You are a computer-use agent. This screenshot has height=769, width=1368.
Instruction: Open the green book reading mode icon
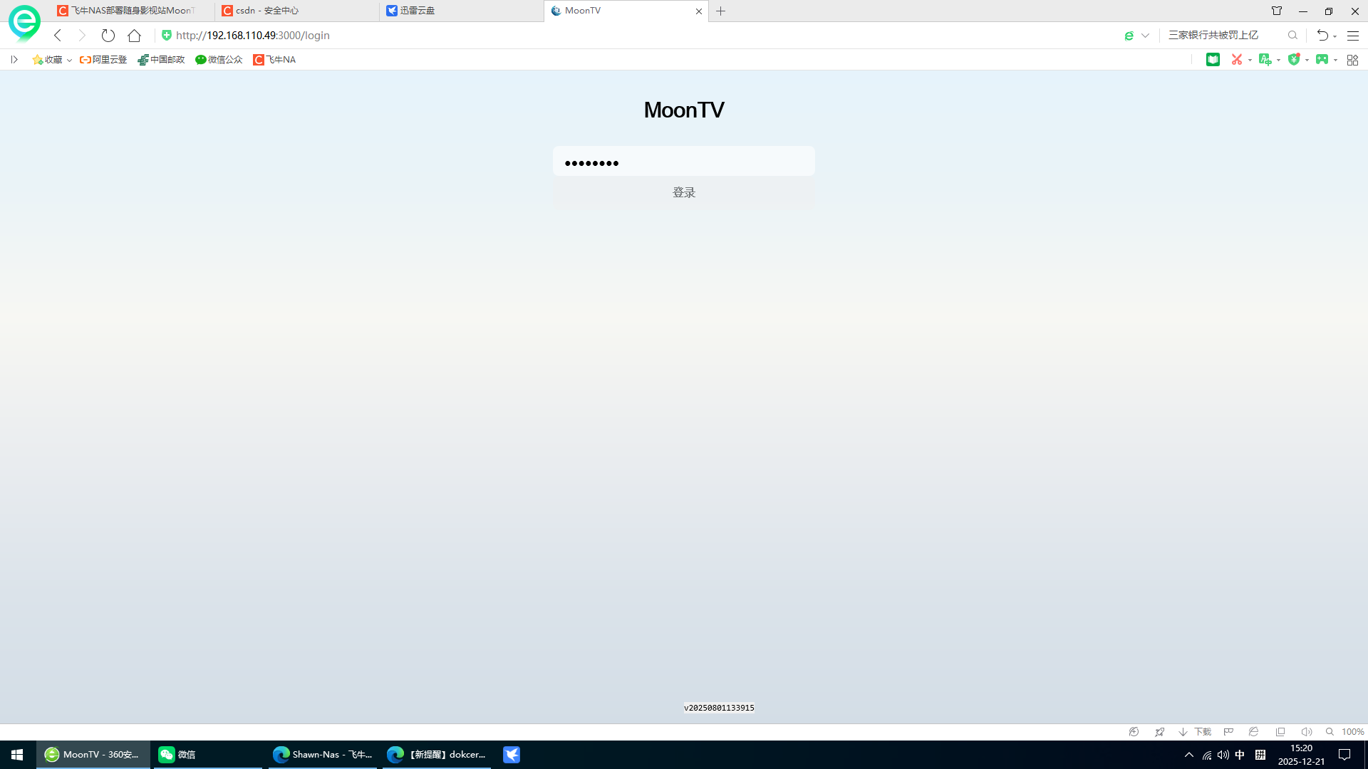tap(1213, 60)
